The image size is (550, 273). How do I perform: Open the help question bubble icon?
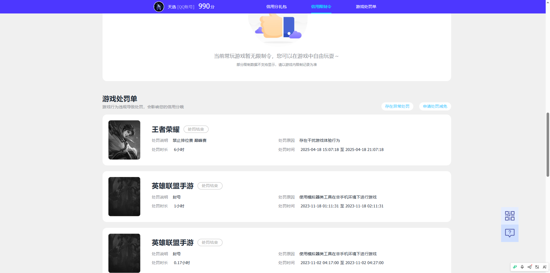pos(510,233)
